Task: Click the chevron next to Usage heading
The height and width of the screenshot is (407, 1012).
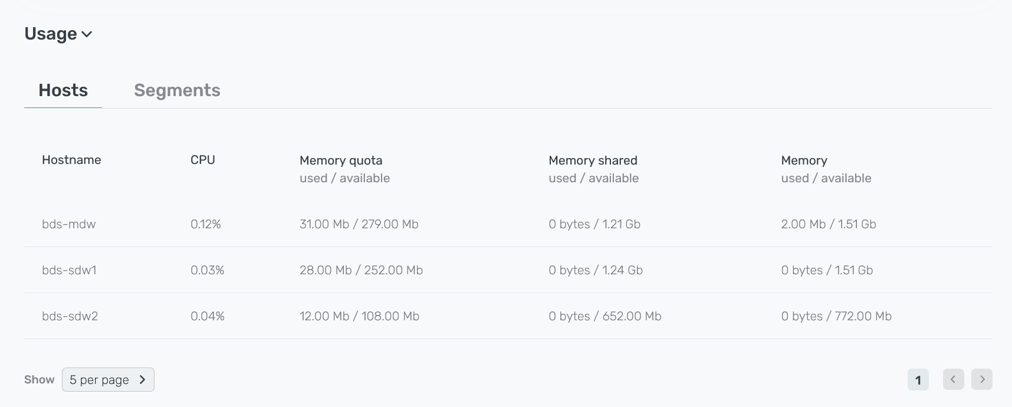Action: (86, 35)
